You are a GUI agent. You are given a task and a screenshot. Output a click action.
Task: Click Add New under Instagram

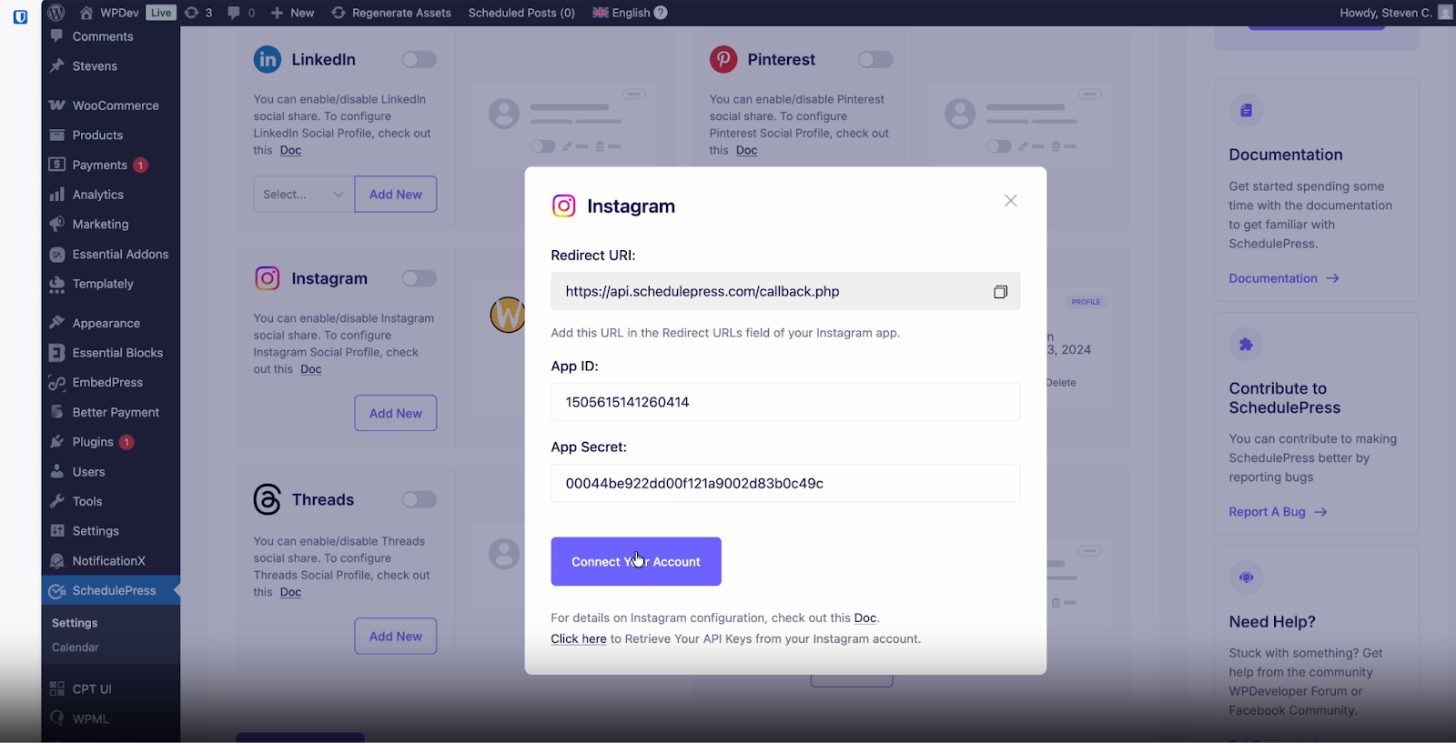396,413
